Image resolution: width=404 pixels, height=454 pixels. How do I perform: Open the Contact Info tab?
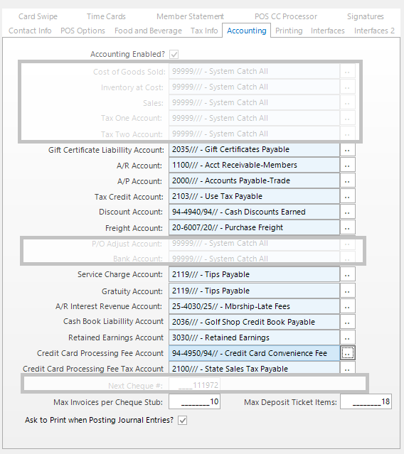(30, 31)
